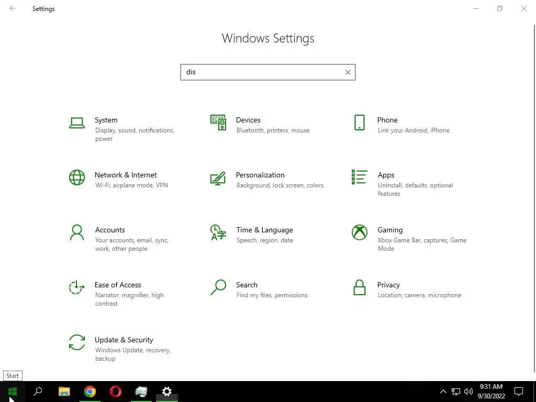Restore down the Settings window

[x=500, y=8]
